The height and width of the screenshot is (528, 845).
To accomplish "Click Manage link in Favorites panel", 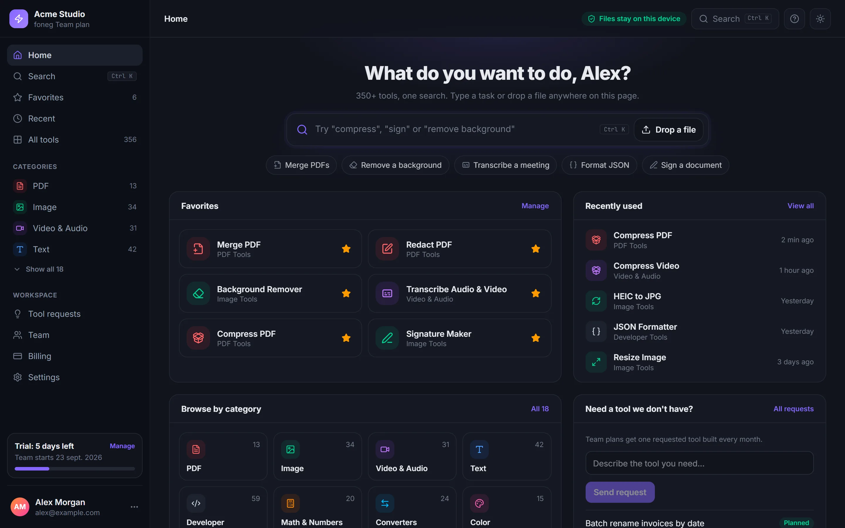I will tap(535, 206).
